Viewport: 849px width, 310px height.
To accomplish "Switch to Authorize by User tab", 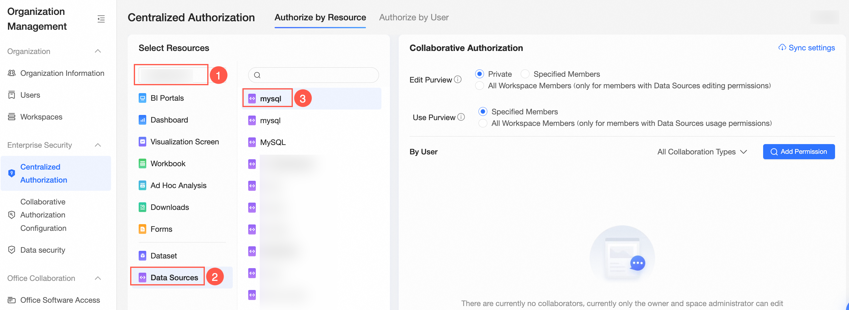I will (x=414, y=18).
